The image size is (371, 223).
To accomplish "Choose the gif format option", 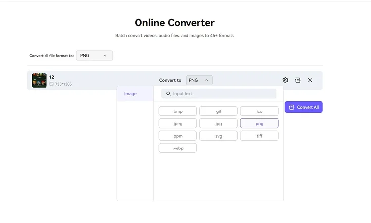I will tap(219, 111).
